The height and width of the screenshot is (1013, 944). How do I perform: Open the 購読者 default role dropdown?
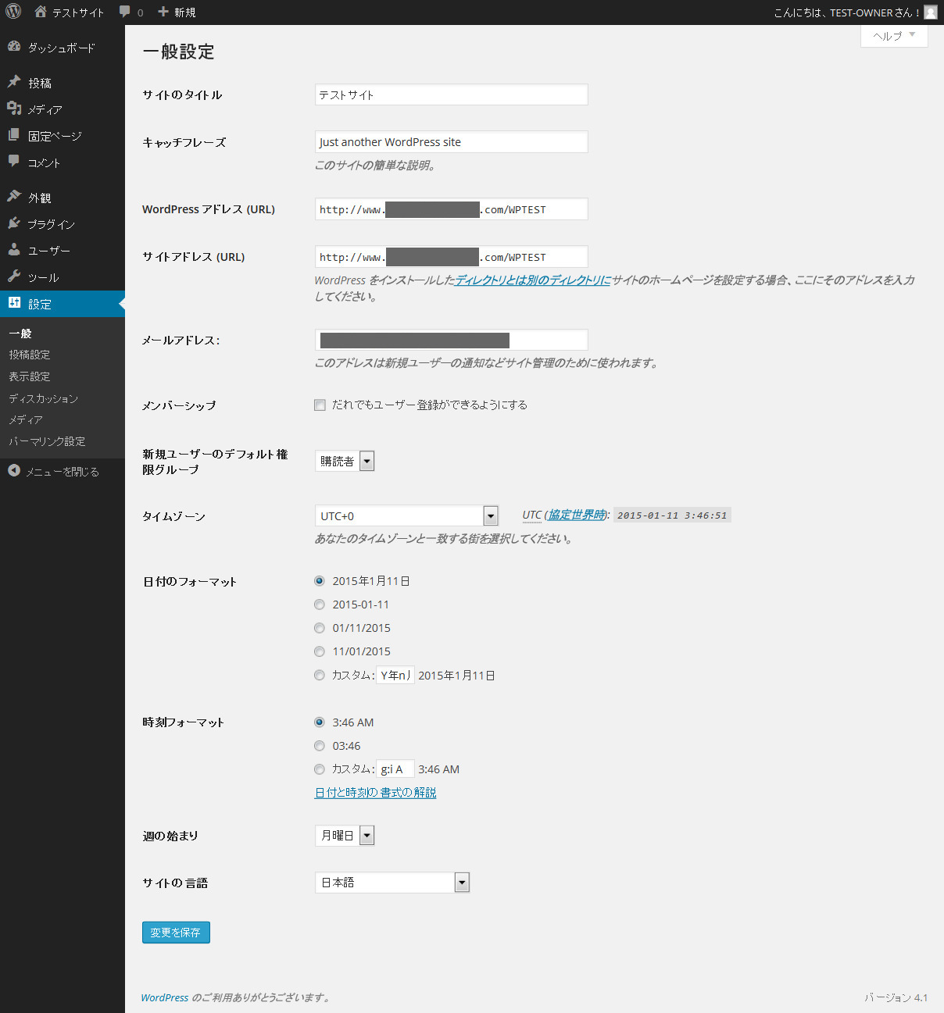(x=345, y=461)
